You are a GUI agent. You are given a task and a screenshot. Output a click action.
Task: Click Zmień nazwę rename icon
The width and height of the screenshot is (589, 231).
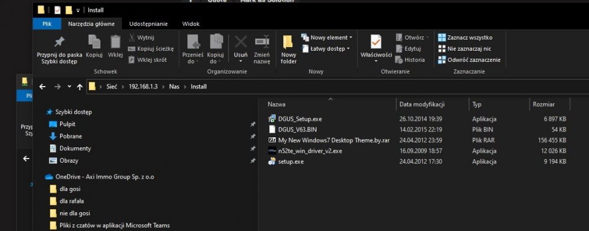pyautogui.click(x=262, y=42)
